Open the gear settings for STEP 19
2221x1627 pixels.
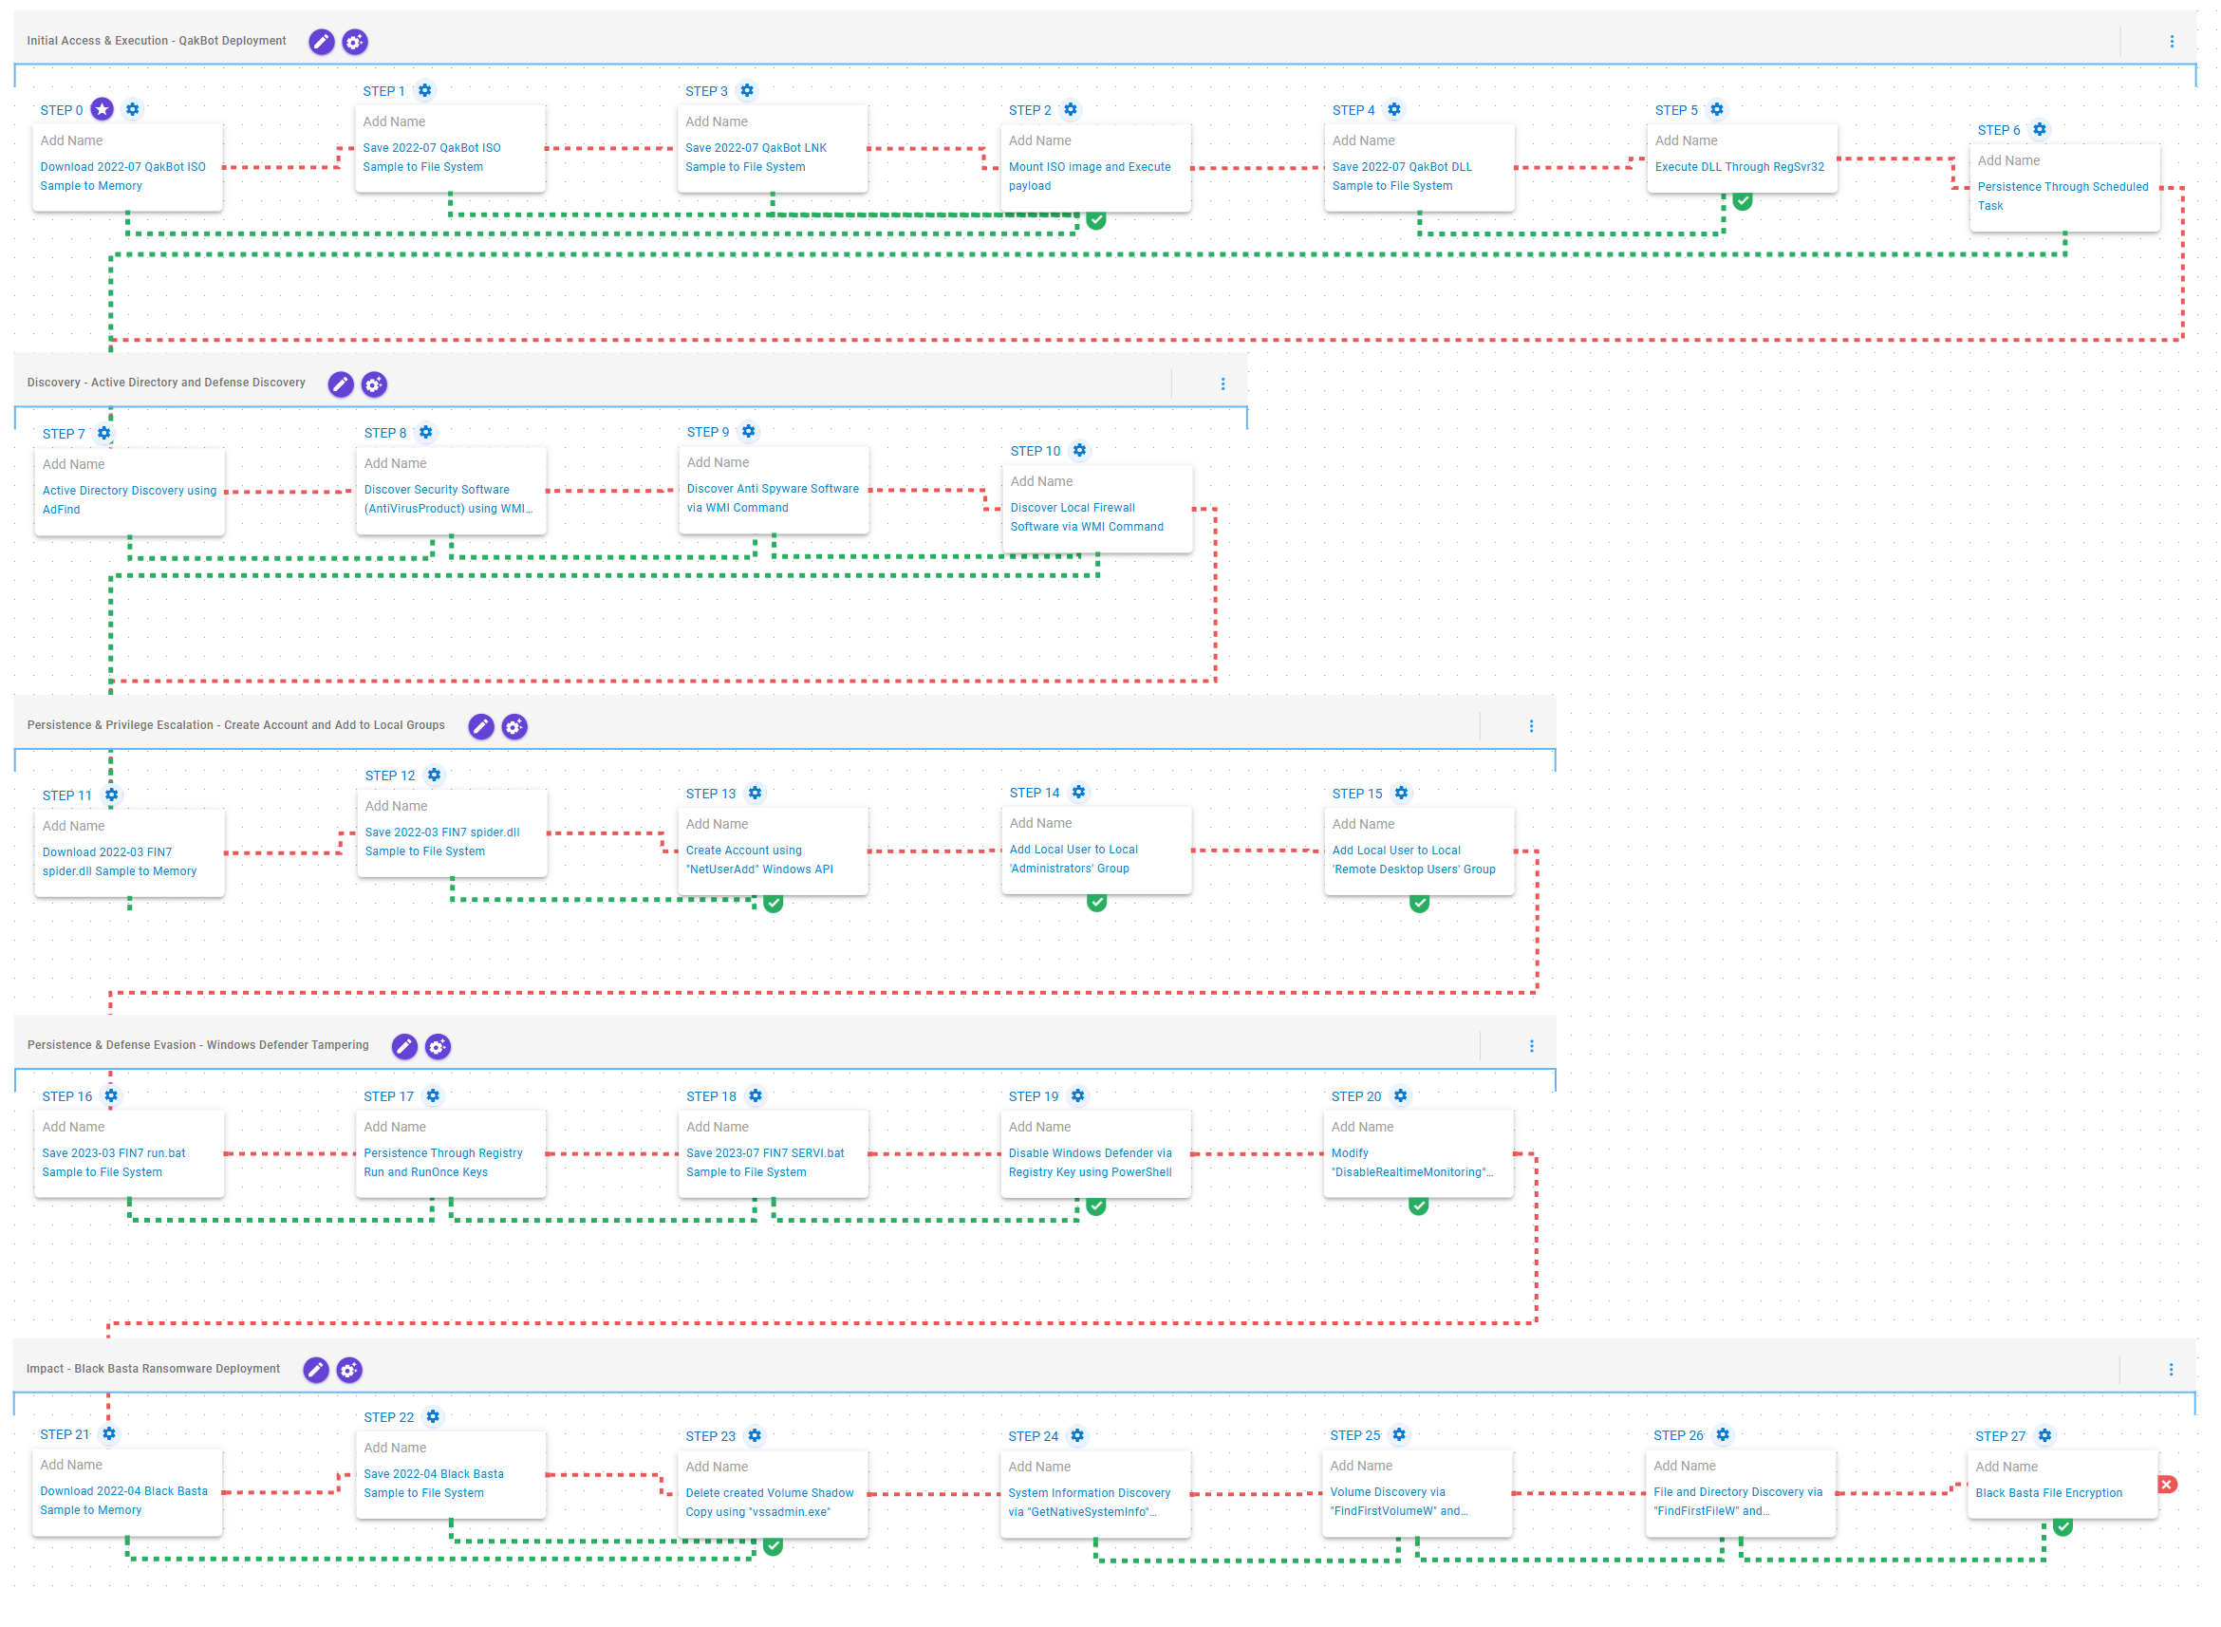1078,1096
